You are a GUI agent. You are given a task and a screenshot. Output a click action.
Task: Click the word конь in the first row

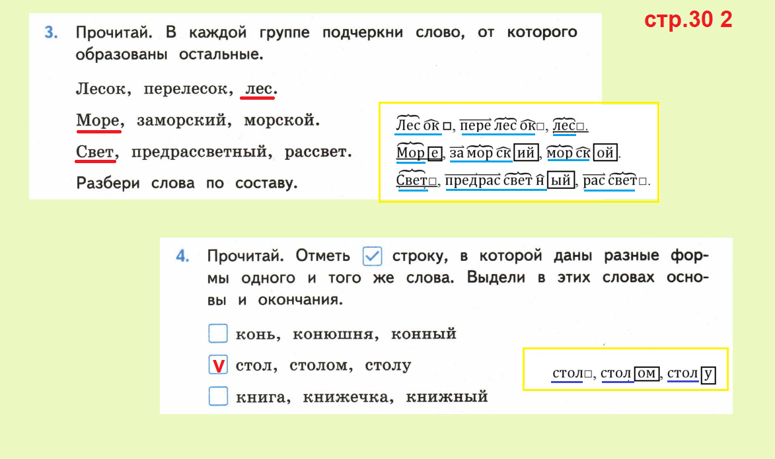[x=255, y=334]
